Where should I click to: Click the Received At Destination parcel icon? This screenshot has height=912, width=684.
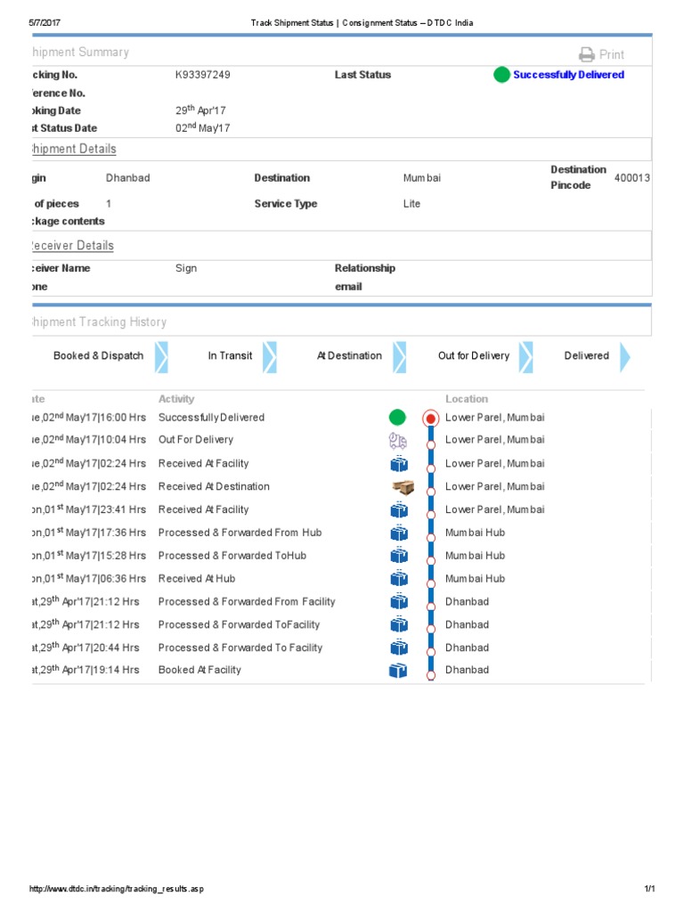pos(403,486)
